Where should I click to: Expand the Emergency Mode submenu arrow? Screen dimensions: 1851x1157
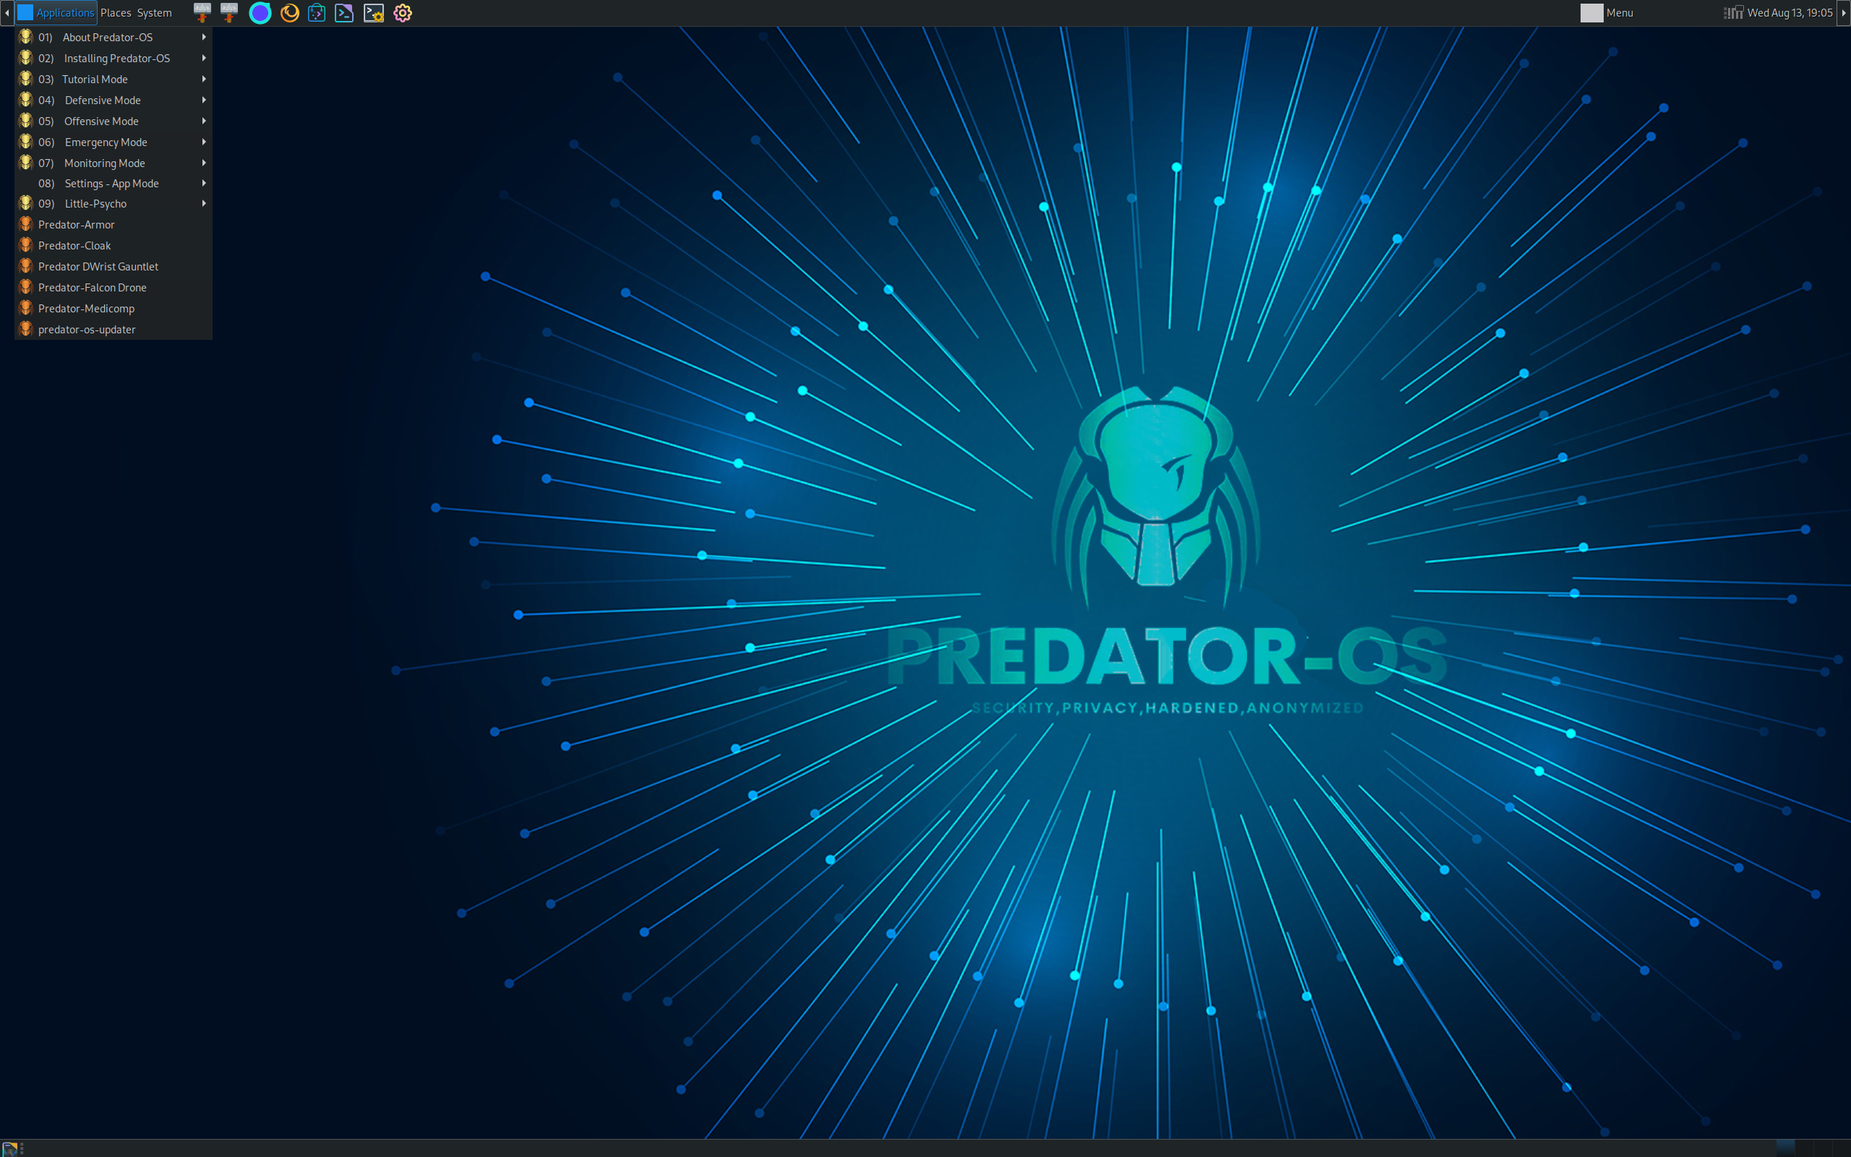click(204, 142)
